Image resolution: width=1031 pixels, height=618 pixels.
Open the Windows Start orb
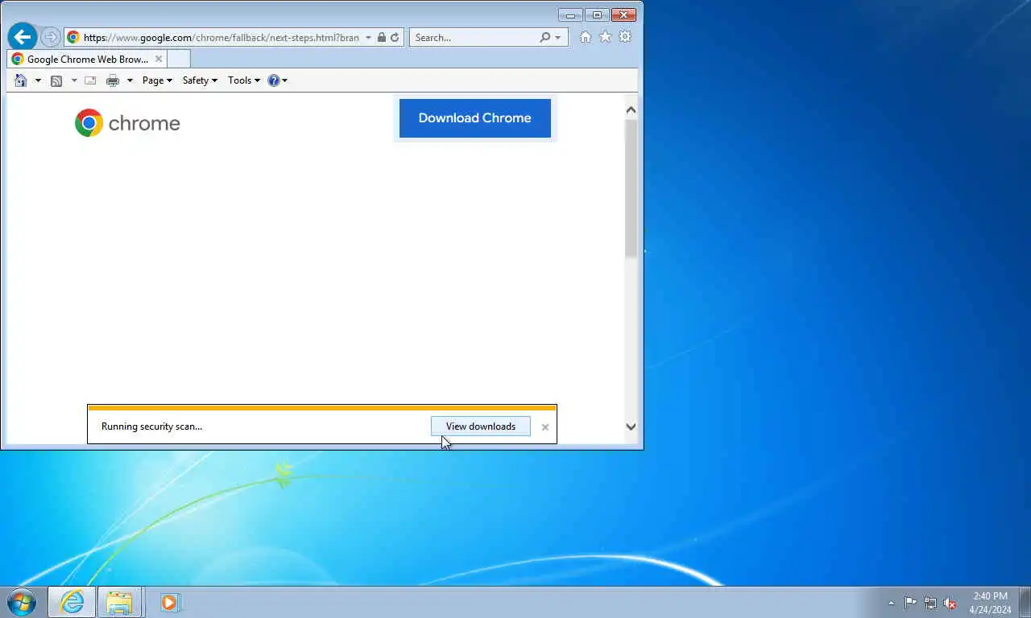click(22, 602)
